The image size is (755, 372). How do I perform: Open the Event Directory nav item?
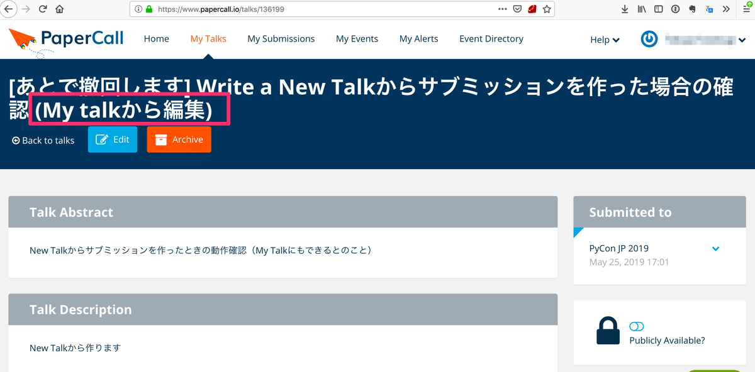491,39
